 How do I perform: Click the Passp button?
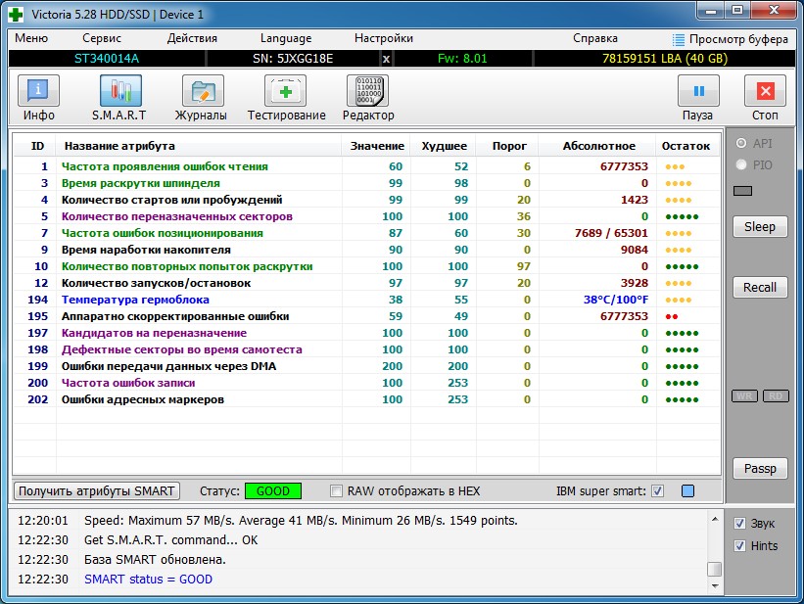tap(760, 469)
